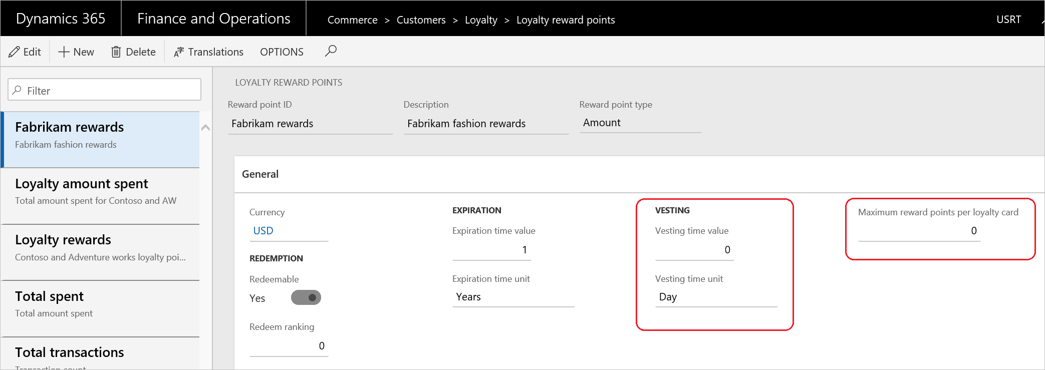The height and width of the screenshot is (370, 1045).
Task: Toggle the Redeemable switch
Action: pos(306,298)
